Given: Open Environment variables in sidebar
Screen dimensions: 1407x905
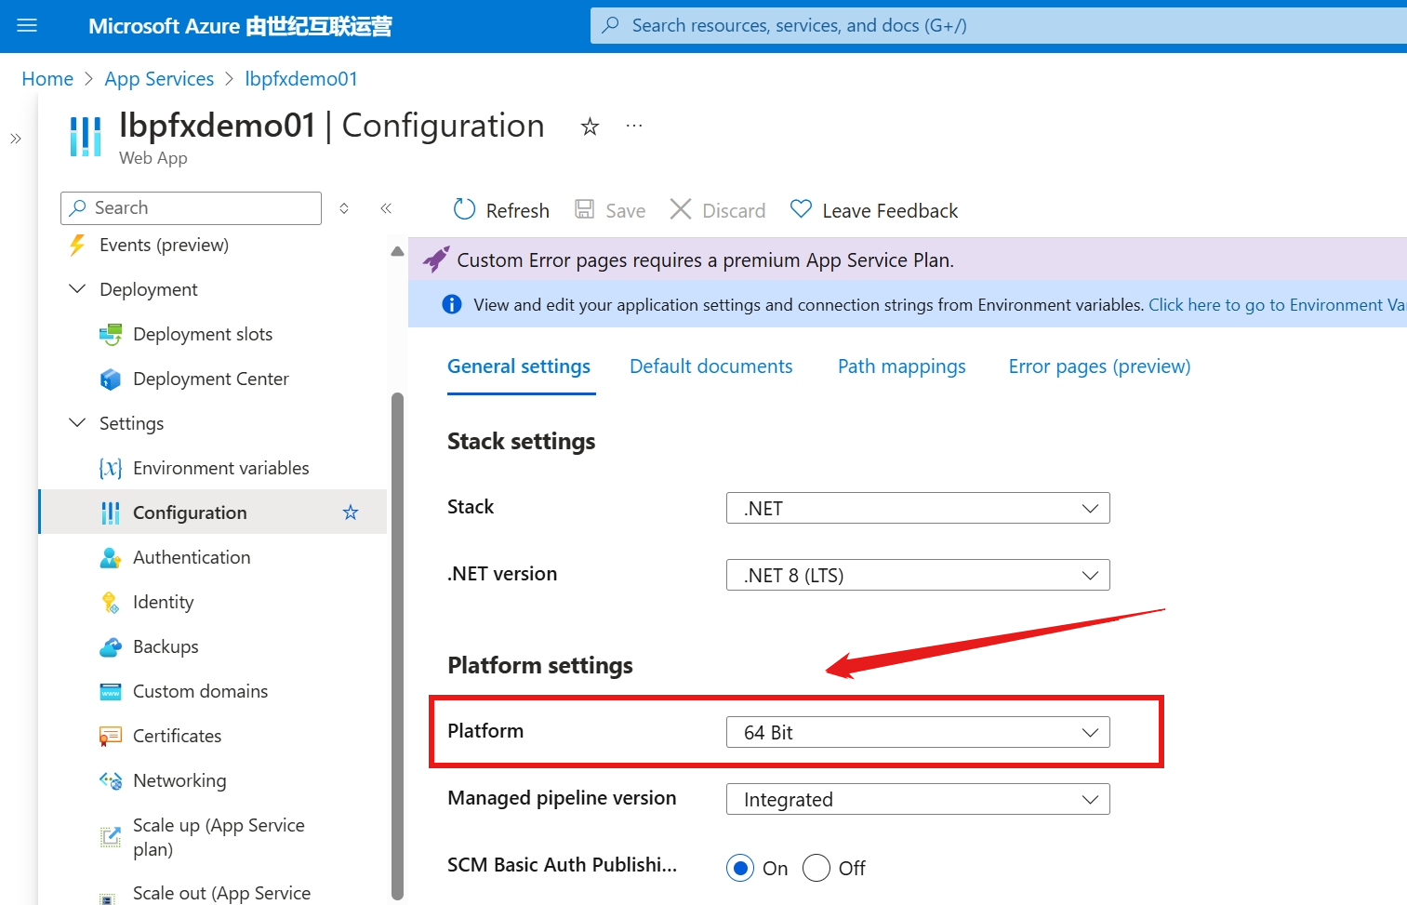Looking at the screenshot, I should tap(220, 468).
